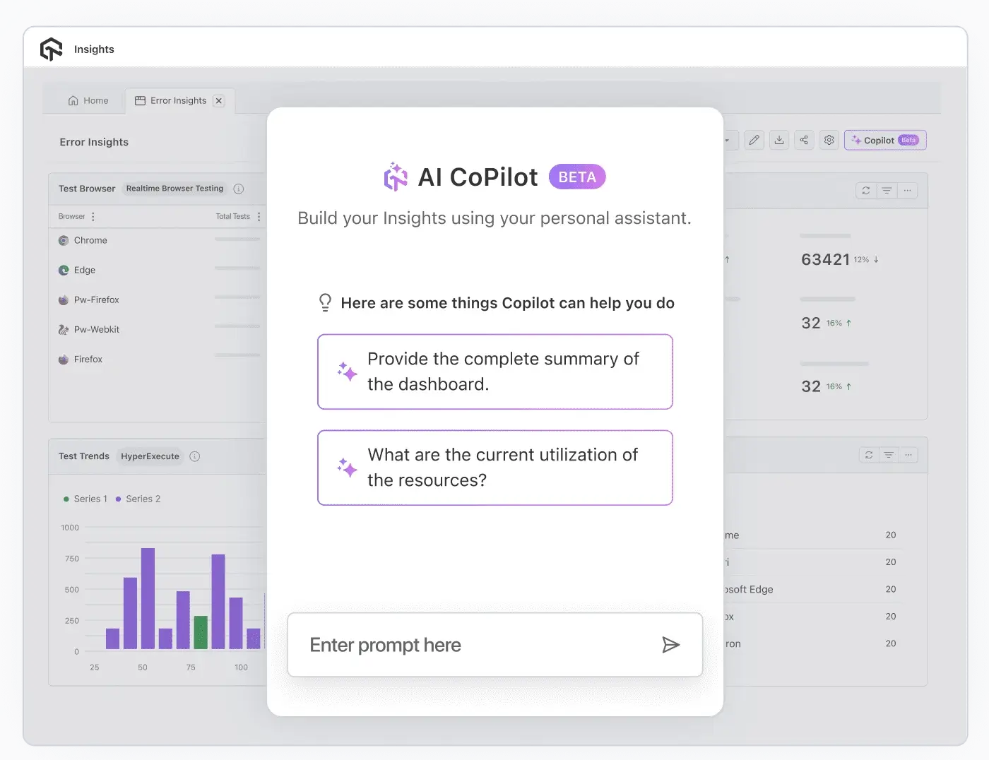Screen dimensions: 989x760
Task: Share the dashboard via the share icon
Action: [804, 140]
